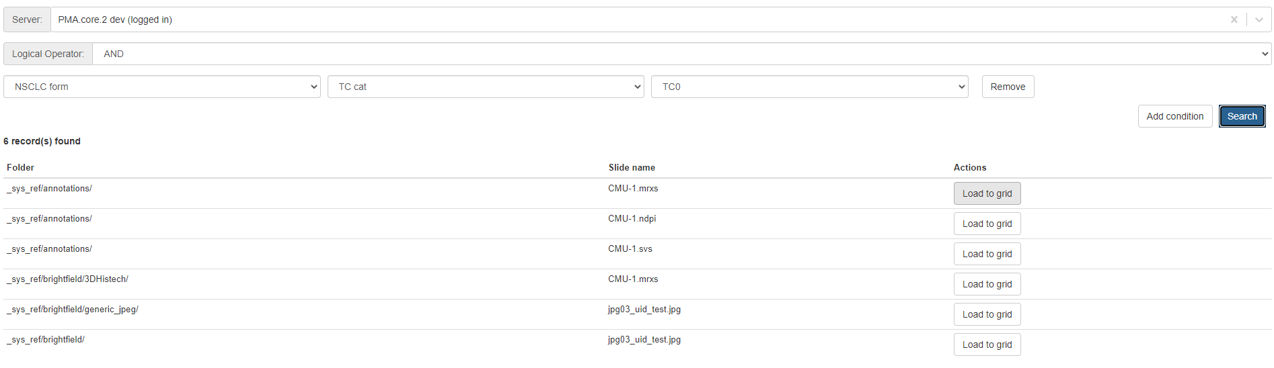Load annotations CMU-1.mrxs to grid
This screenshot has width=1274, height=368.
click(987, 193)
